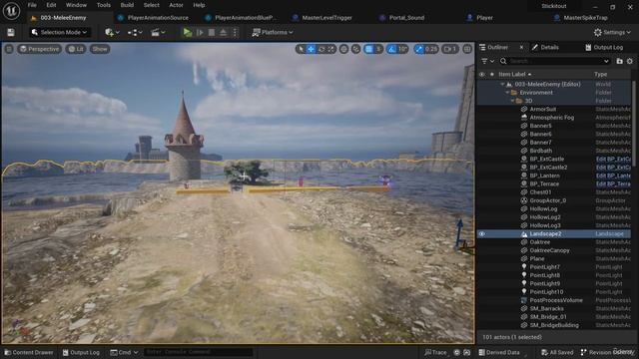Open the Output Log from the status bar

pyautogui.click(x=81, y=352)
